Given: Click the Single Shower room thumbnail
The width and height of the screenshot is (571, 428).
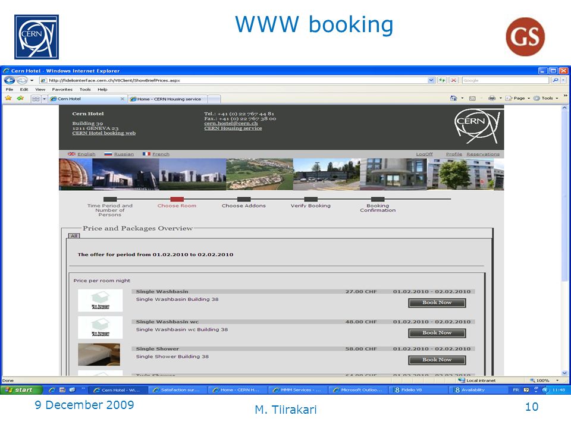Looking at the screenshot, I should pos(99,354).
